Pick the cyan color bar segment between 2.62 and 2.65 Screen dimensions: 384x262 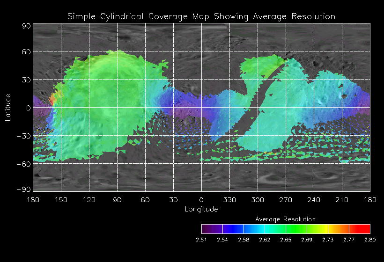coord(275,229)
